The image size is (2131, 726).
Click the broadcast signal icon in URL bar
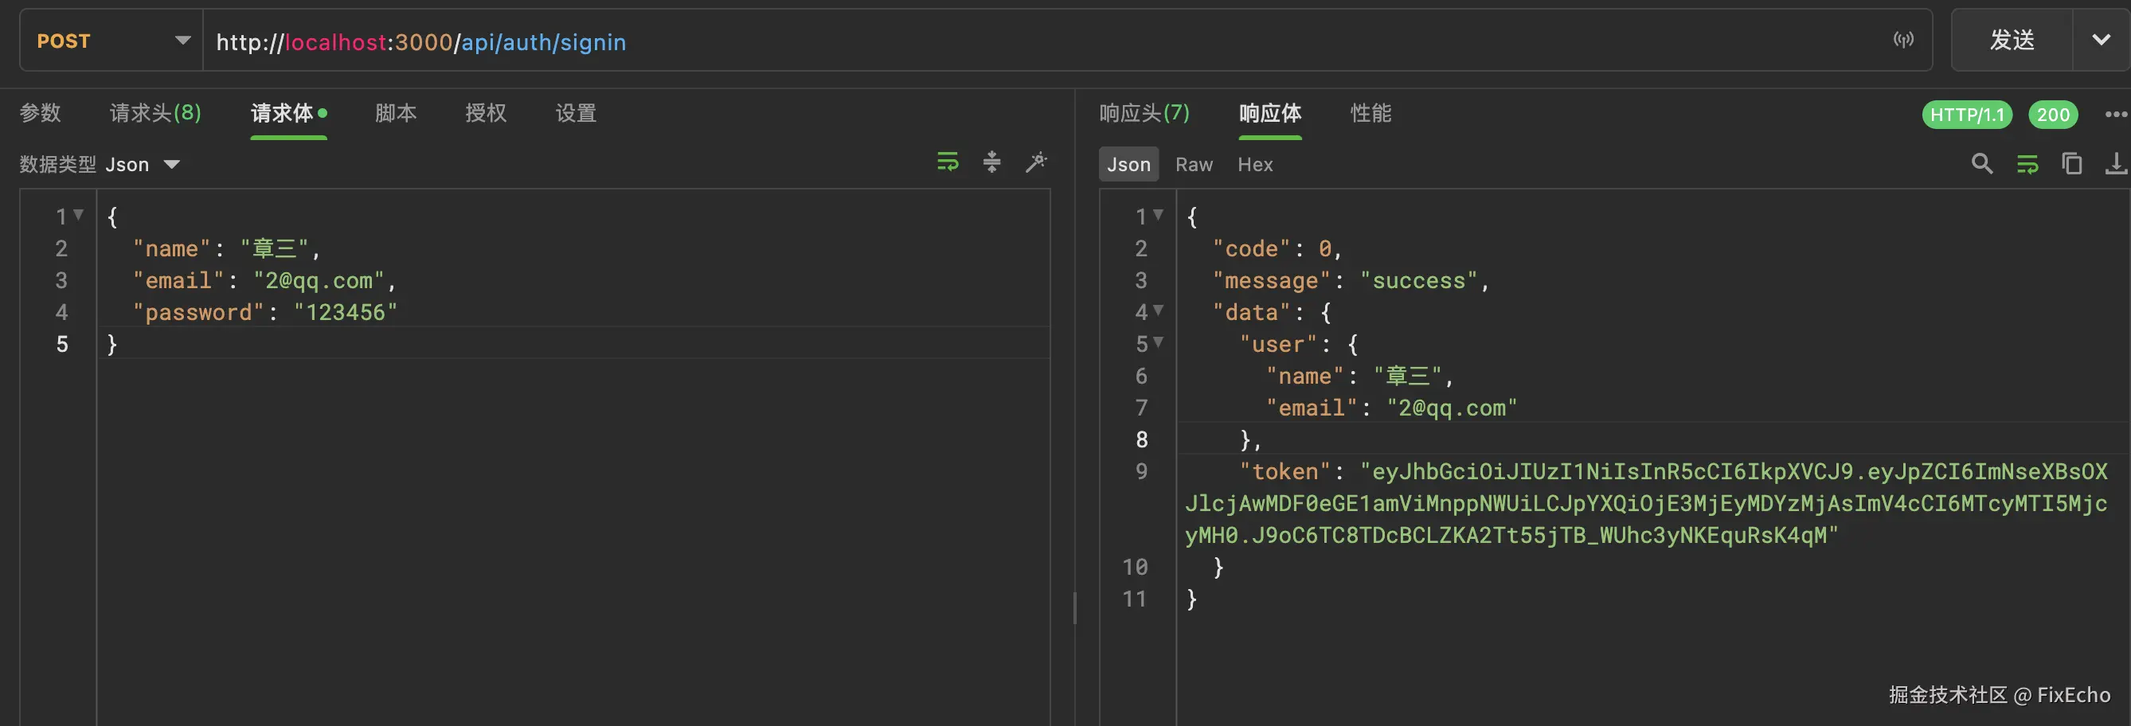(x=1903, y=40)
